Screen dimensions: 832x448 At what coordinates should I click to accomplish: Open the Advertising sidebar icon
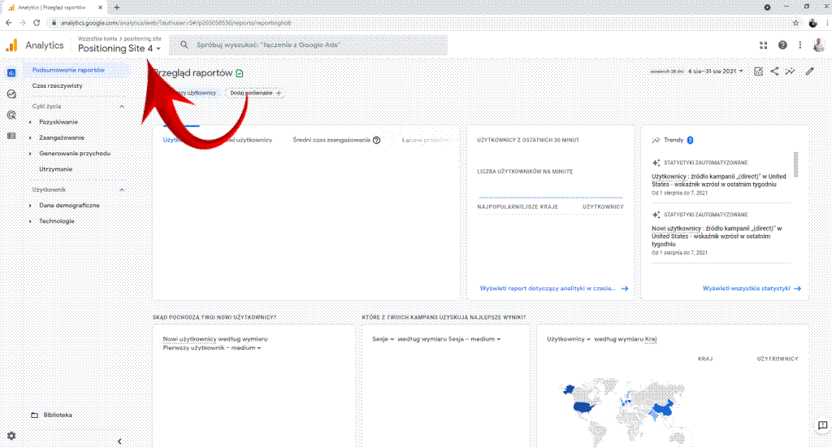point(11,115)
